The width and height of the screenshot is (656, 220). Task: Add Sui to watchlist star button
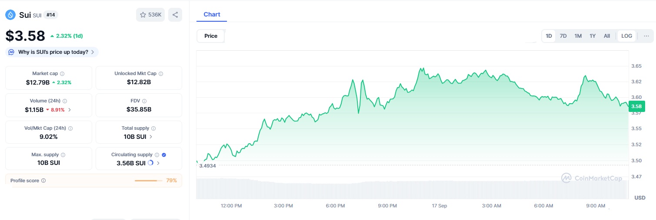click(150, 15)
